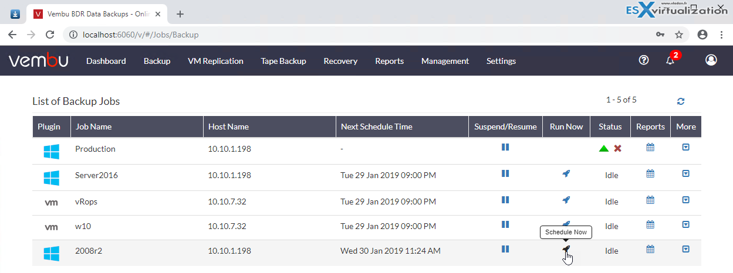Click 'Wed 30 Jan 2019 11:24 AM' schedule
The height and width of the screenshot is (273, 733).
tap(390, 251)
